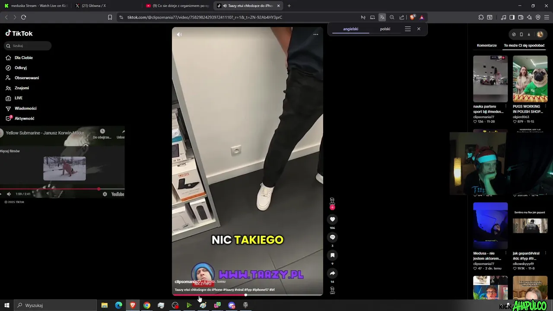Screen dimensions: 553x311
Task: Bookmark the video to favorites
Action: click(x=332, y=255)
